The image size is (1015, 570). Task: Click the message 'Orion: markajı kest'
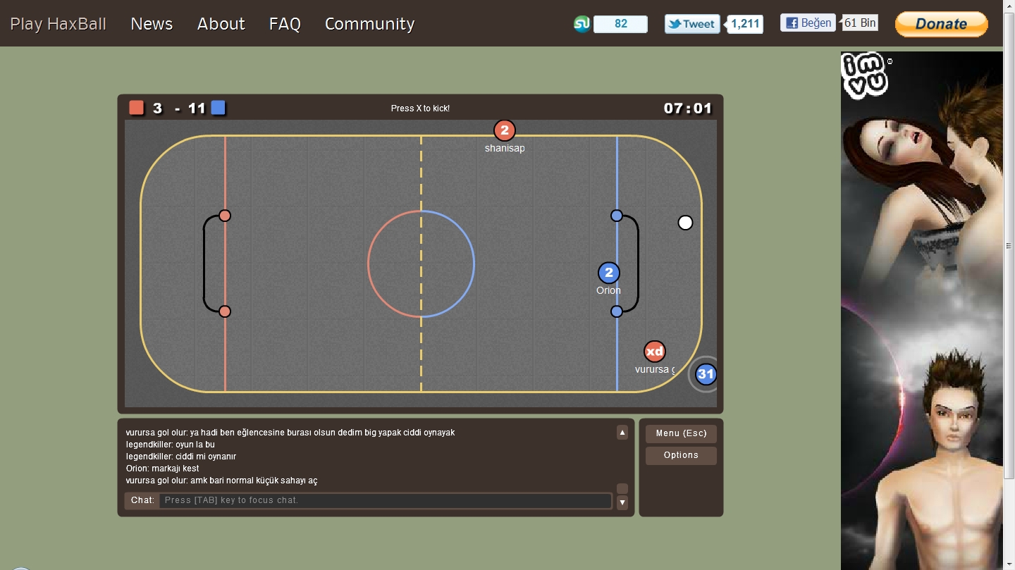(163, 469)
